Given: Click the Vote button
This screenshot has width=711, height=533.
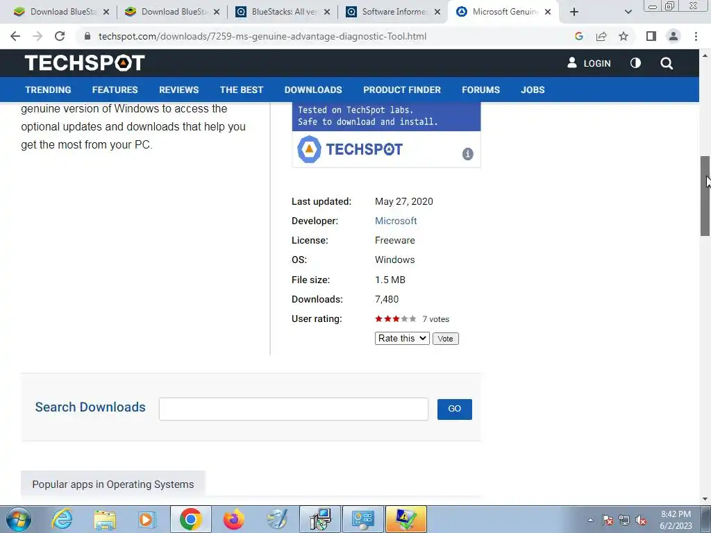Looking at the screenshot, I should 445,339.
